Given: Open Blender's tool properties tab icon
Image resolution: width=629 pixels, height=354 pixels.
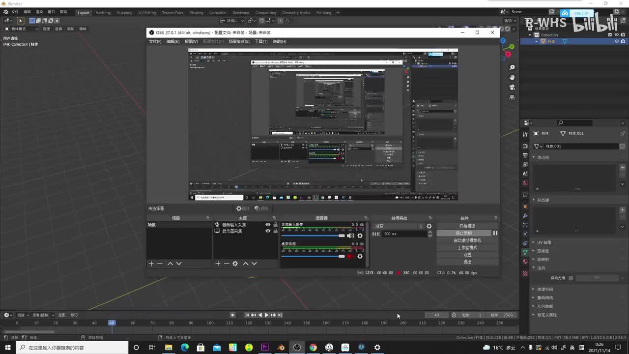Looking at the screenshot, I should tap(525, 134).
